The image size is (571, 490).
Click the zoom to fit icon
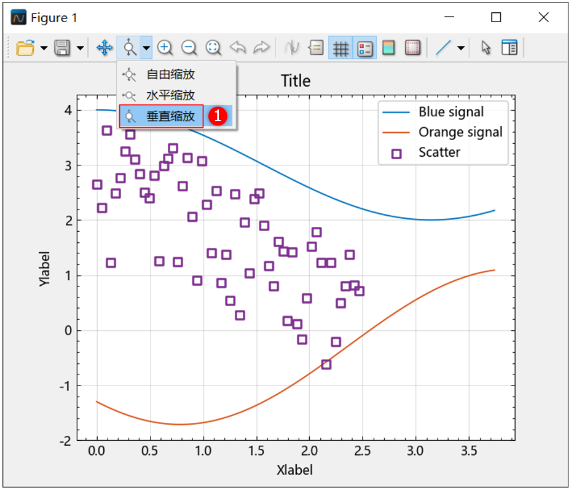[213, 48]
